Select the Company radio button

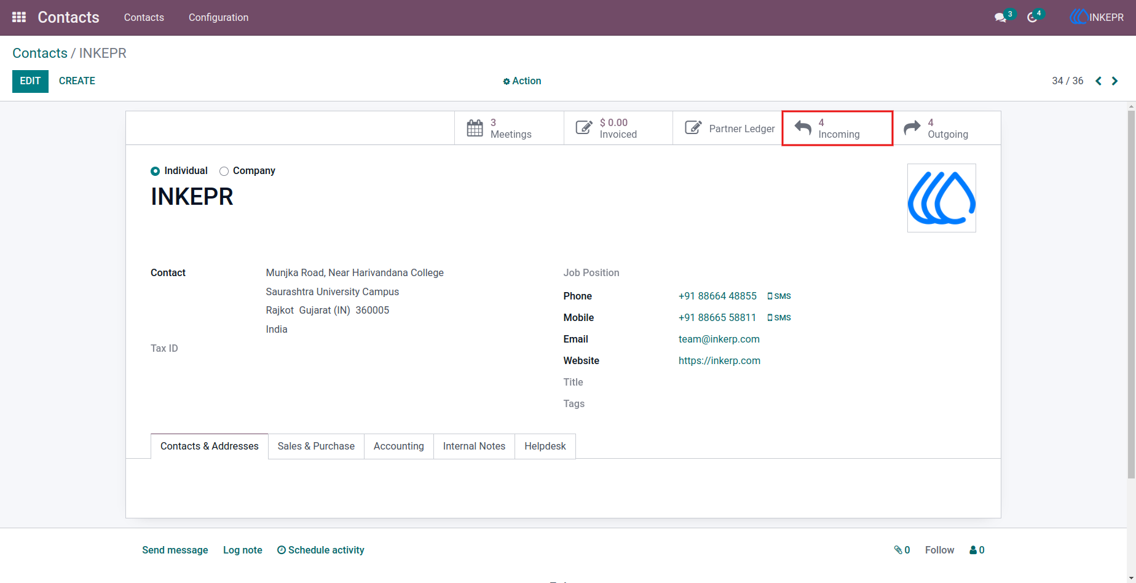[224, 172]
